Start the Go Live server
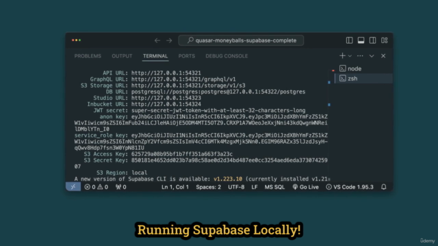Viewport: 438px width, 246px height. point(305,187)
